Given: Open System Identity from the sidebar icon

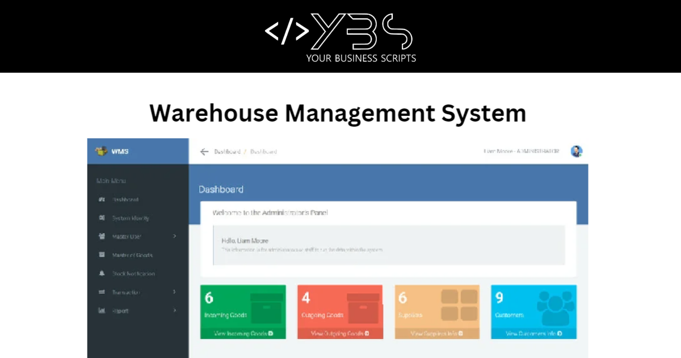Looking at the screenshot, I should pos(102,218).
